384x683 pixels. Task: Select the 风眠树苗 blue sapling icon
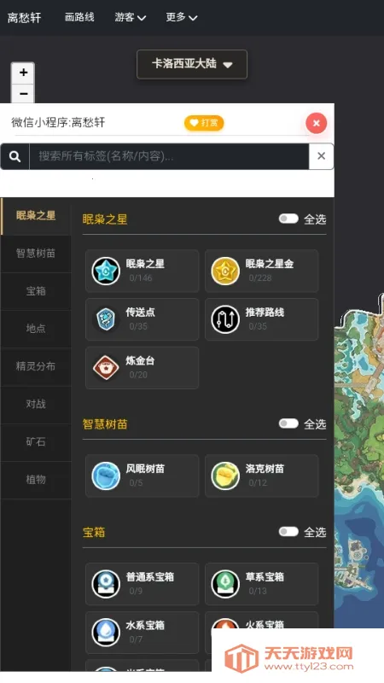click(x=106, y=476)
